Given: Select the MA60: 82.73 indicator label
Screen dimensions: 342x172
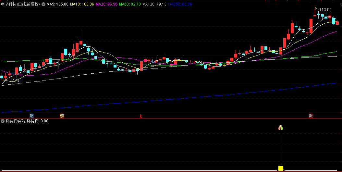Looking at the screenshot, I should [x=130, y=4].
